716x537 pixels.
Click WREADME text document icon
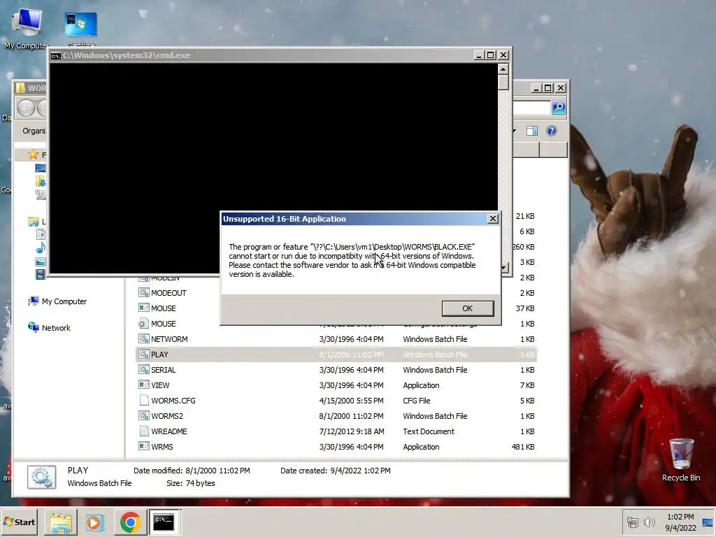tap(144, 431)
